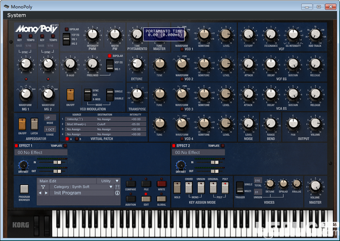Toggle the Freq Mod Bipolar LED button

(109, 56)
